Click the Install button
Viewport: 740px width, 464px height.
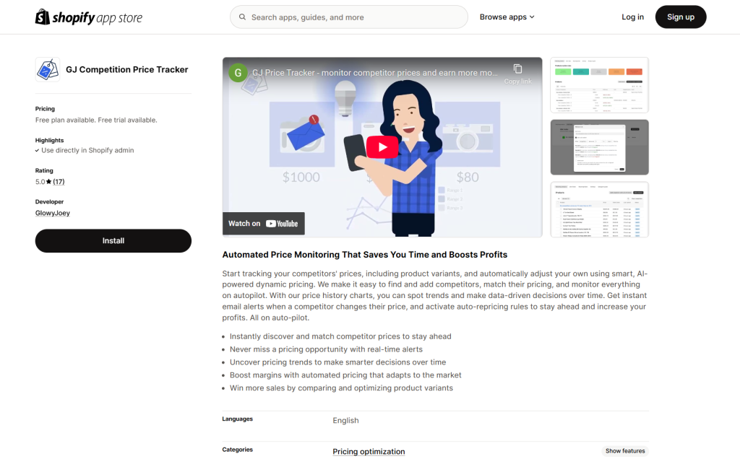click(x=113, y=241)
